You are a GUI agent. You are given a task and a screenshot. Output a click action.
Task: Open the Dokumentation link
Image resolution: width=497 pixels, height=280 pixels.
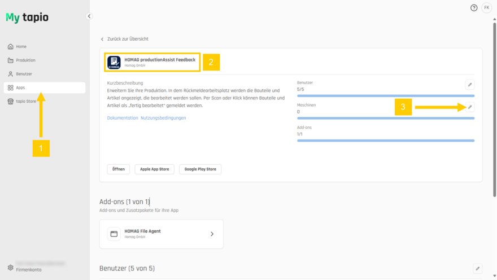(x=123, y=118)
